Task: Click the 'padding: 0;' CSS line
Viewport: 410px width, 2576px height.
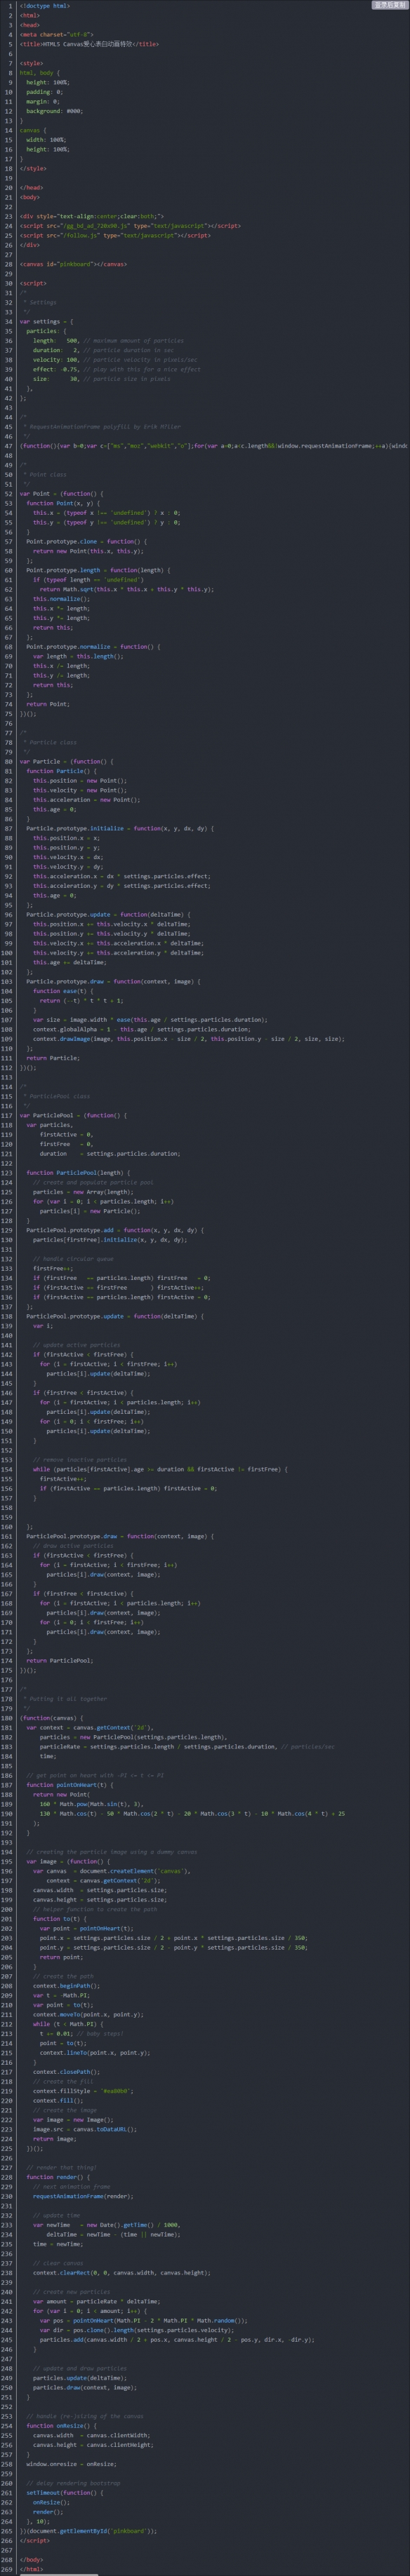Action: [x=44, y=92]
